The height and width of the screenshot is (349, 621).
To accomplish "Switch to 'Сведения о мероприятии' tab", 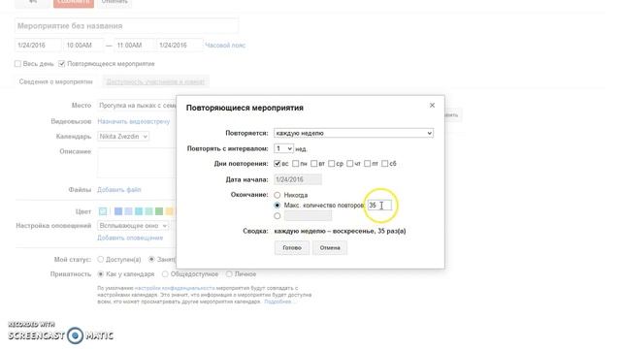I will click(x=56, y=81).
